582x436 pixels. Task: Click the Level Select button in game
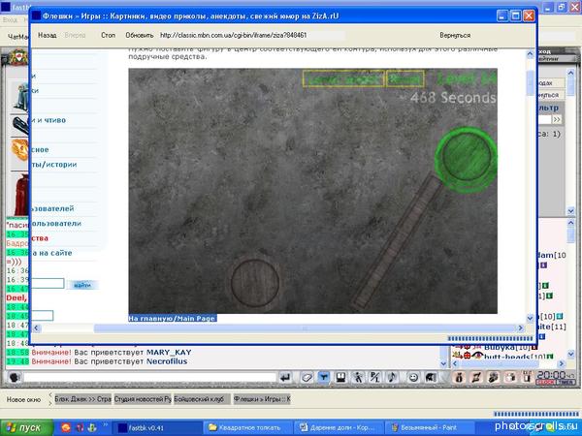(343, 78)
